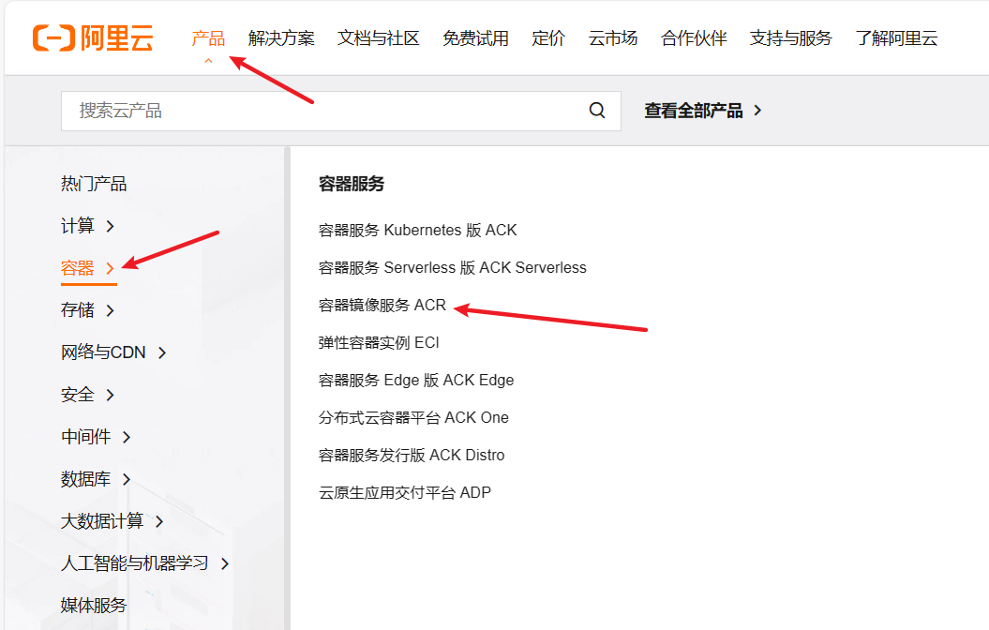989x630 pixels.
Task: Select the 安全 category
Action: (78, 395)
